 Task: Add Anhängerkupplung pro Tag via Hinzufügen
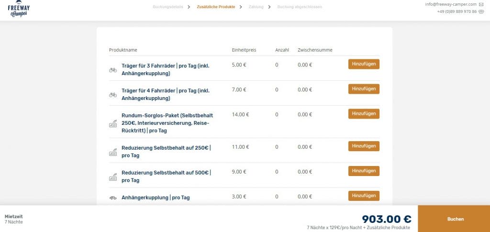364,196
